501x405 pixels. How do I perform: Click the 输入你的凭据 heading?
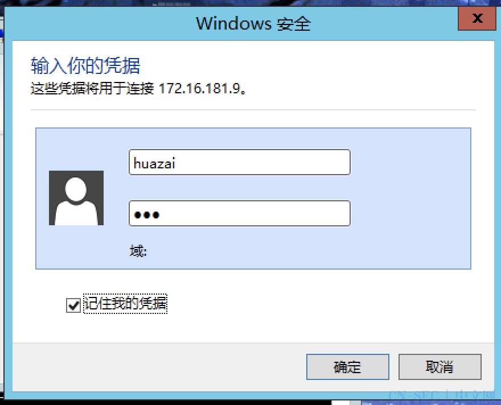tap(85, 66)
